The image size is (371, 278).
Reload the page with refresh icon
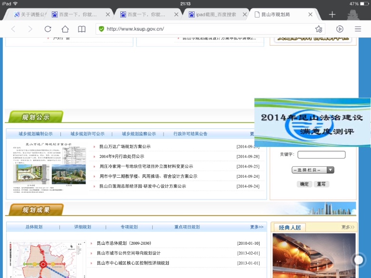[48, 29]
